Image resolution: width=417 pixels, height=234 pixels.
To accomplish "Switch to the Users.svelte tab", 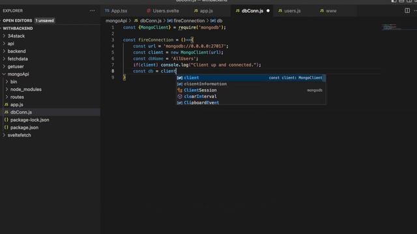I will pos(165,11).
